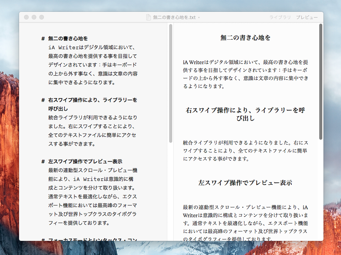The width and height of the screenshot is (341, 255).
Task: Toggle the プレビュー pane
Action: (307, 18)
